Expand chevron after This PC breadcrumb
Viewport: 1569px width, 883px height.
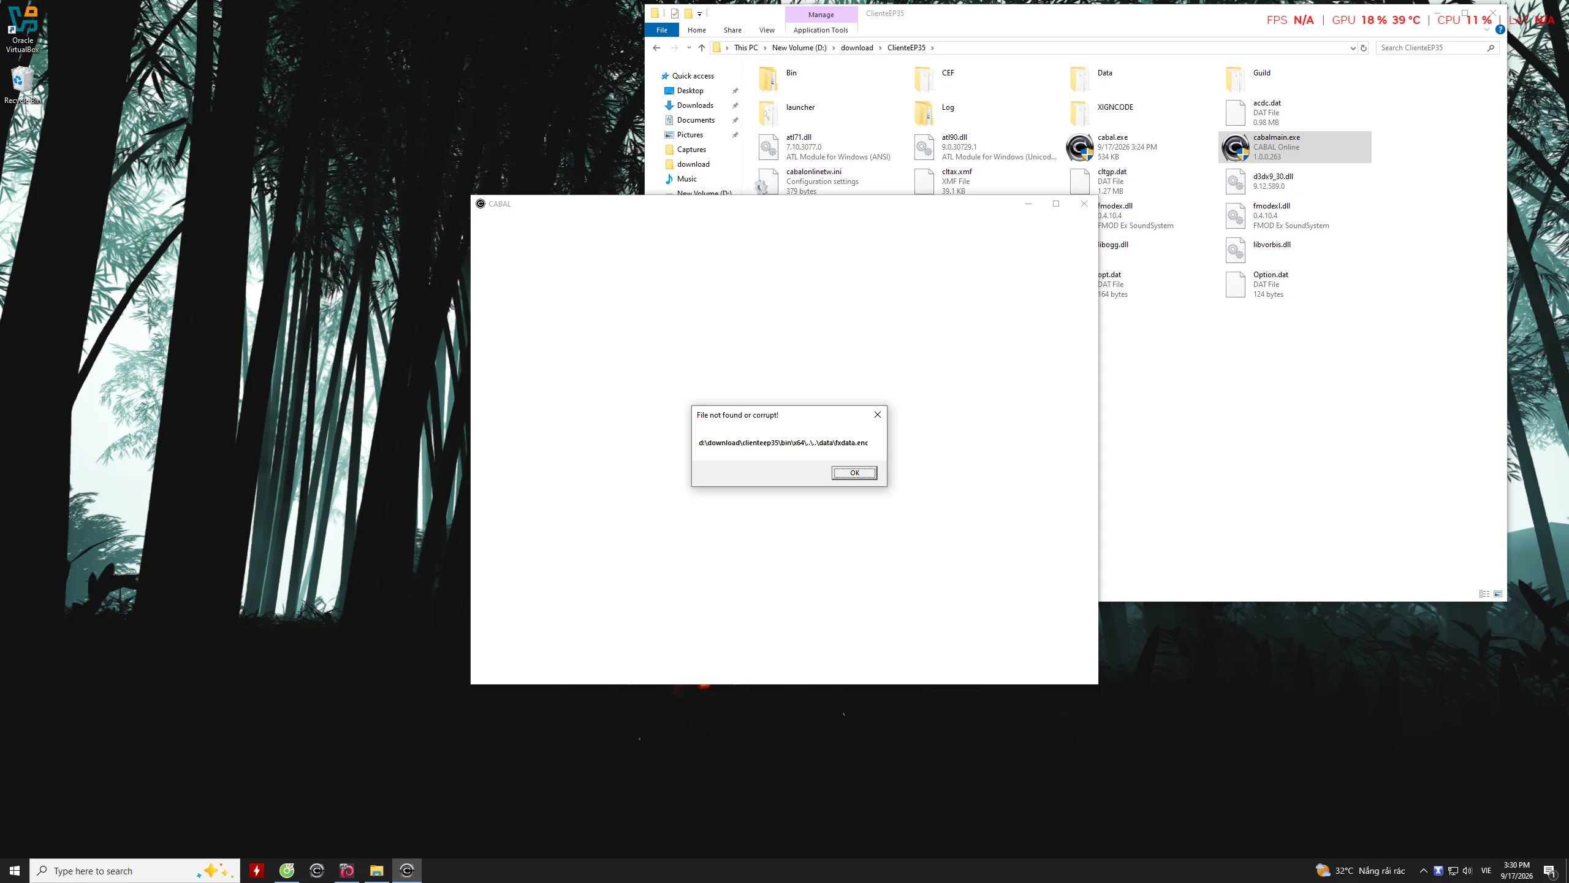pos(765,48)
